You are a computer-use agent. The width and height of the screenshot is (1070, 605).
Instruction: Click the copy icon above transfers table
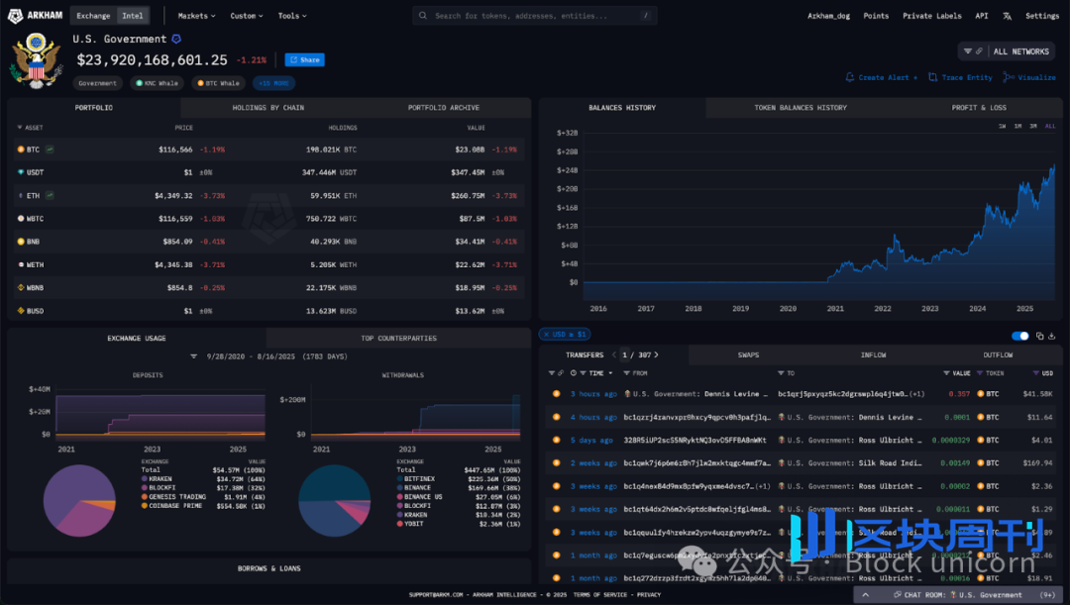[1040, 336]
